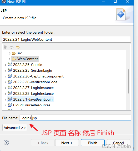The width and height of the screenshot is (138, 151).
Task: Click the src folder icon
Action: tap(14, 53)
